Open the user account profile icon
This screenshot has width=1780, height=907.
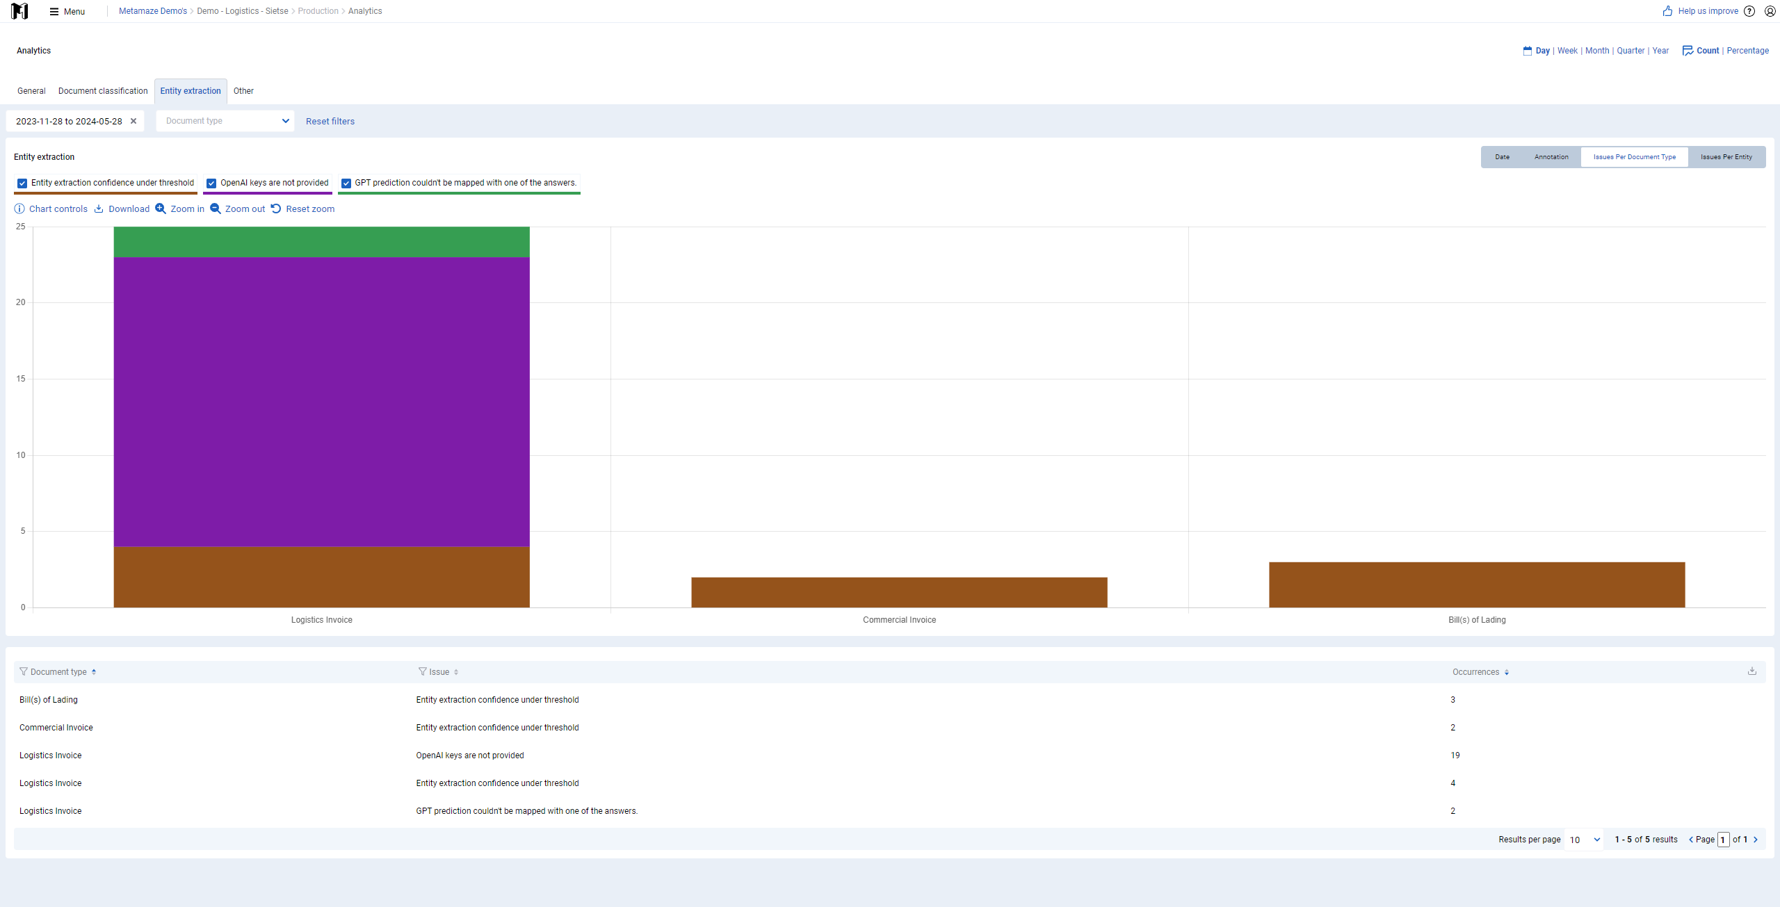[1770, 11]
